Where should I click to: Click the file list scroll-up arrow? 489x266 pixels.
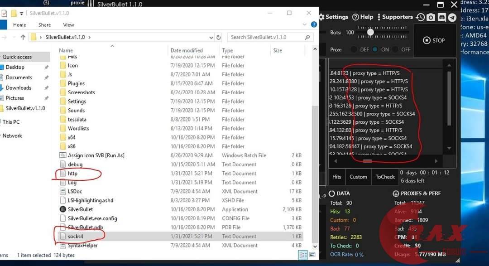pyautogui.click(x=315, y=49)
